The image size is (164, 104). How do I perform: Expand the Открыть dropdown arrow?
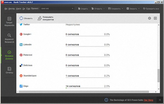click(104, 9)
